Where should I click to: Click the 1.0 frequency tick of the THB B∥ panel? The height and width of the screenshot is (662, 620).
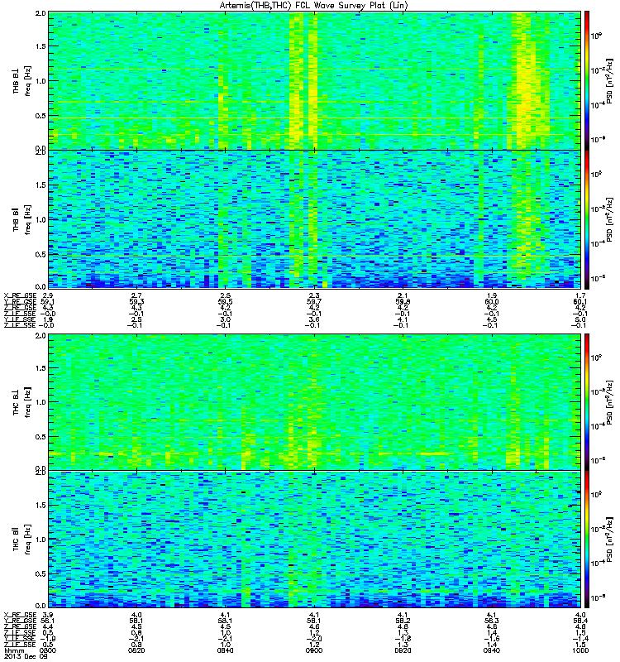(x=41, y=219)
